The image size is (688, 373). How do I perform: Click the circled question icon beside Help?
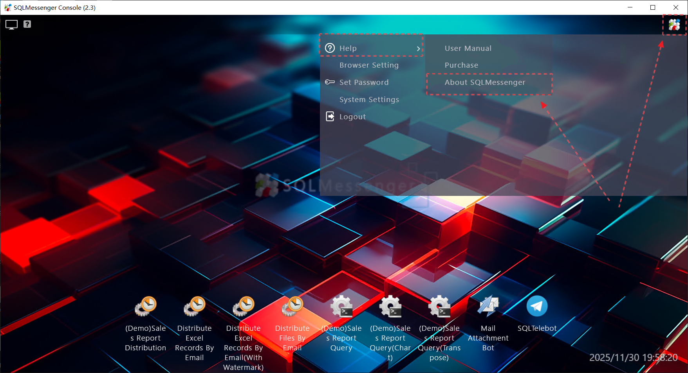[330, 48]
